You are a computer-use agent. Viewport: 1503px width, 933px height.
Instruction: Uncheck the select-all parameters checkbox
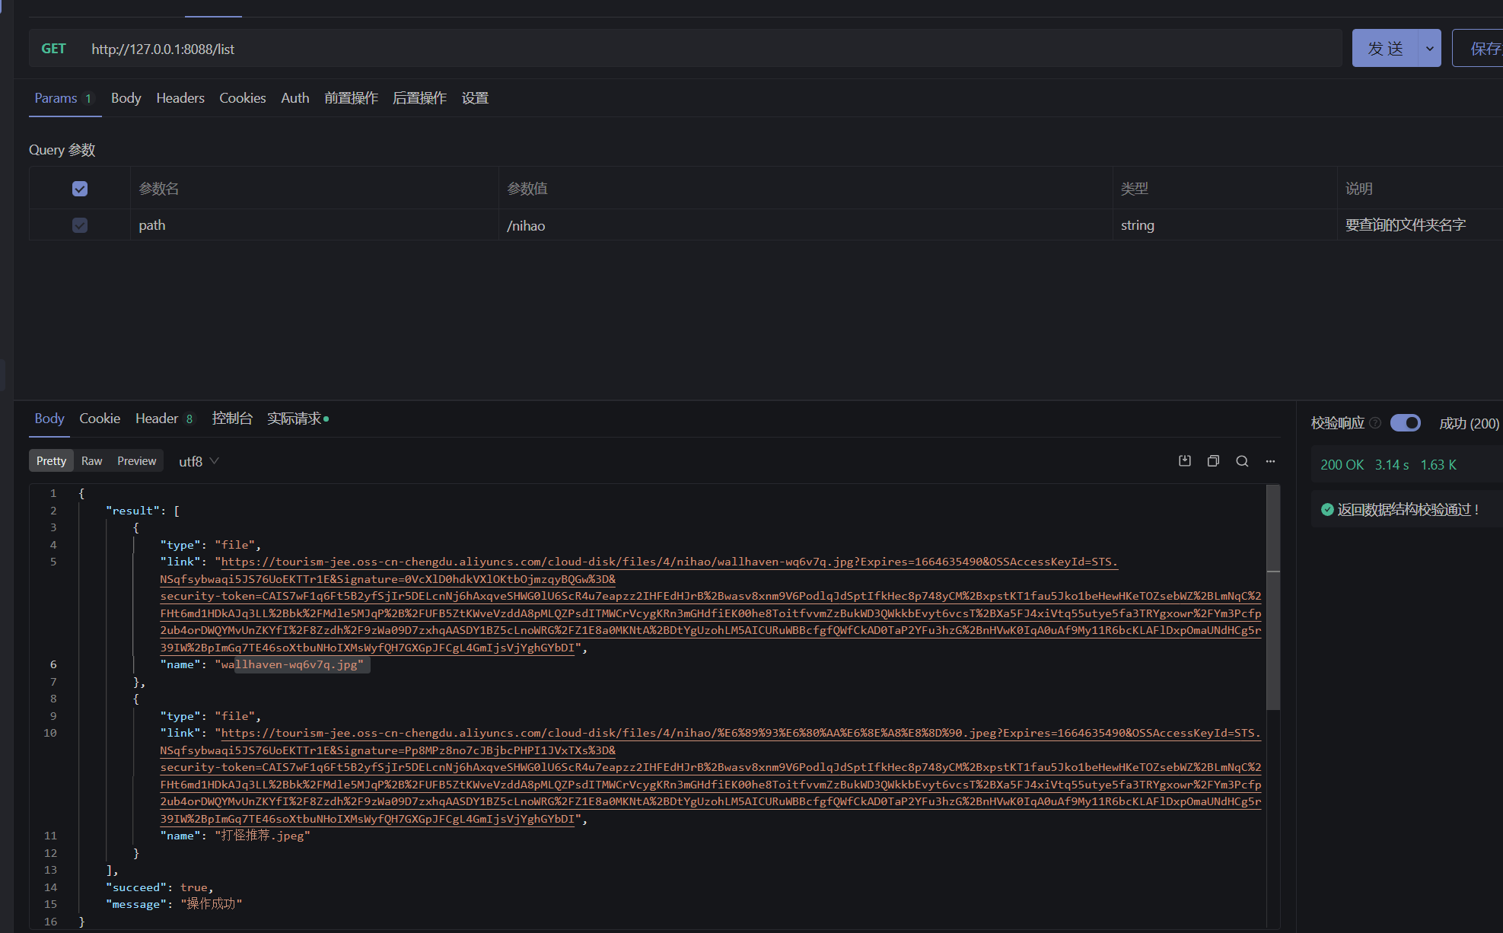pos(79,188)
